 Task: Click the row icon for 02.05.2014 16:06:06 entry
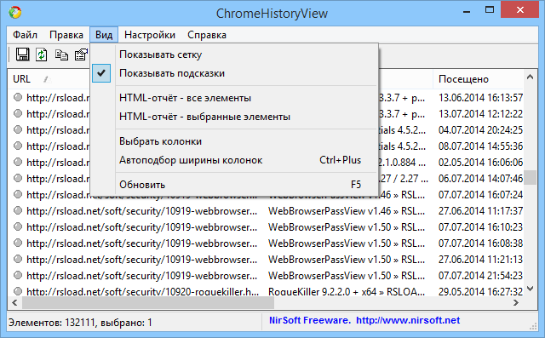18,162
